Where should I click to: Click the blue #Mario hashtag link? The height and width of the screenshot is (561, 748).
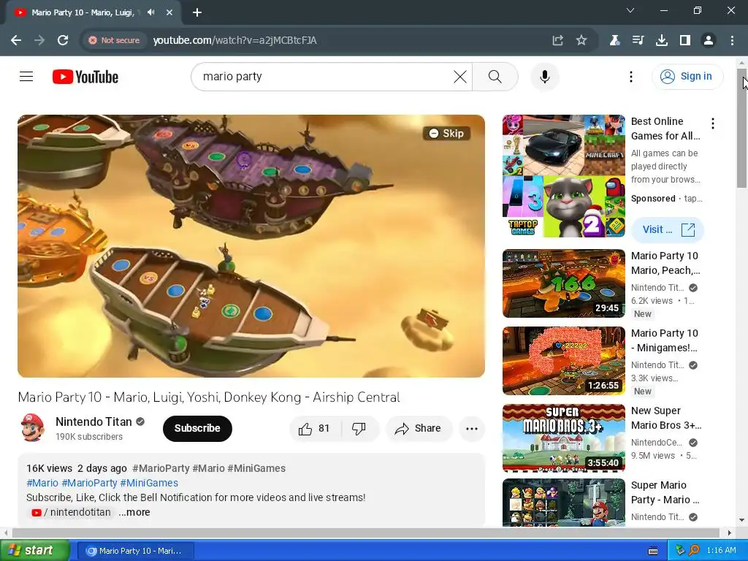coord(42,483)
